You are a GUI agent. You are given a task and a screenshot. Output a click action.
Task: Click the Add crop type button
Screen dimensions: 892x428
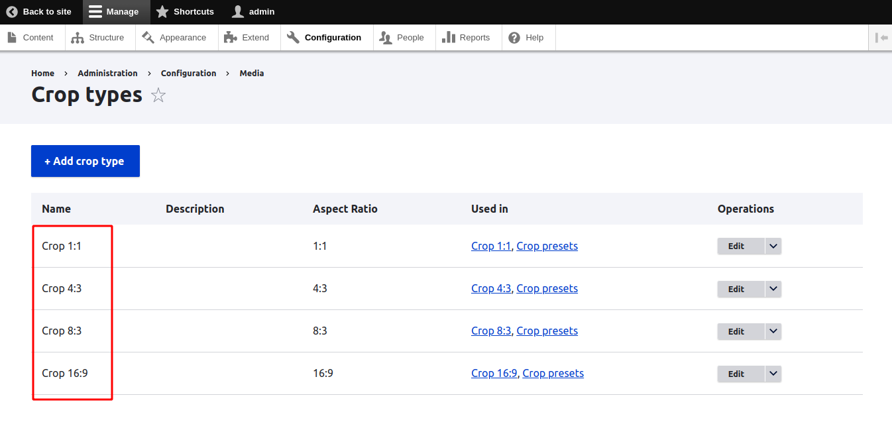pyautogui.click(x=85, y=161)
